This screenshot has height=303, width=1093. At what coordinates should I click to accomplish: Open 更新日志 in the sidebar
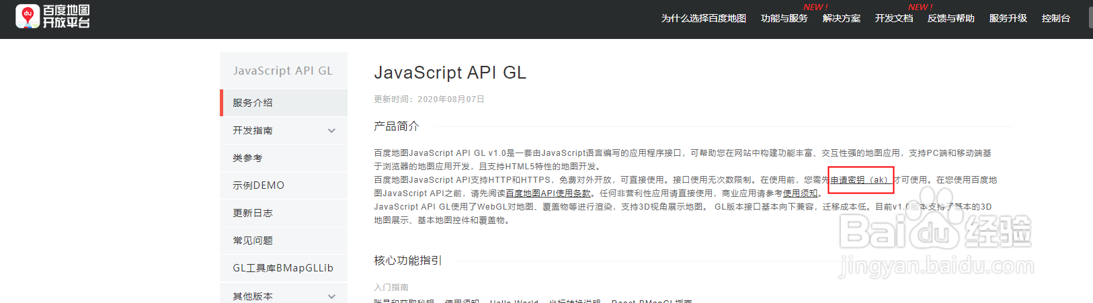pyautogui.click(x=284, y=213)
